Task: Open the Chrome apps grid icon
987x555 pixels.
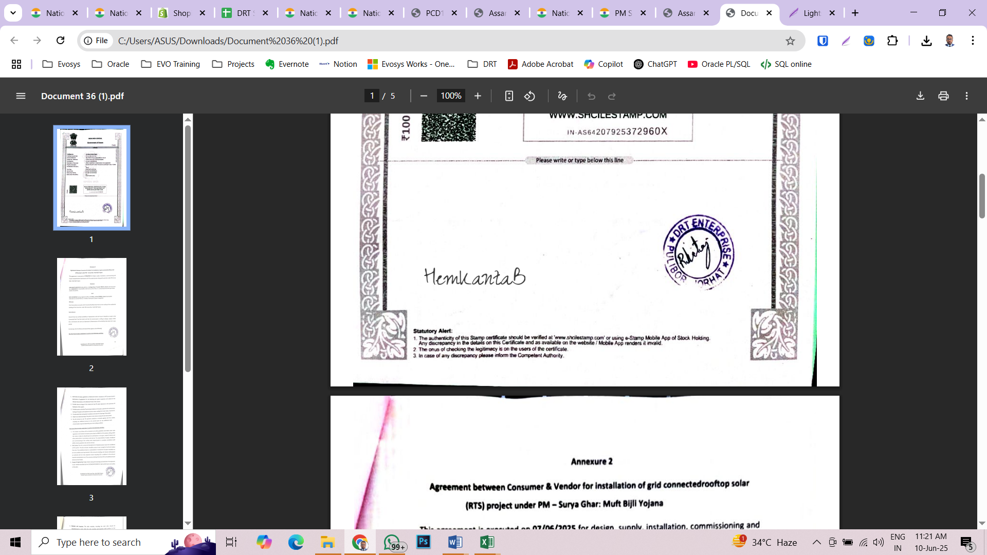Action: (16, 64)
